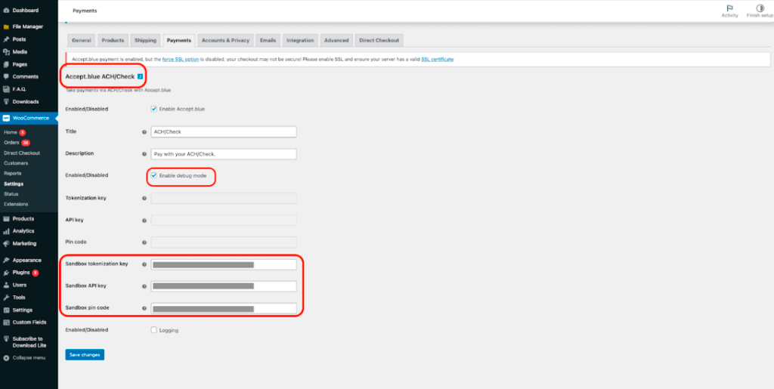Open Subscribe to Download Lite menu

point(29,341)
